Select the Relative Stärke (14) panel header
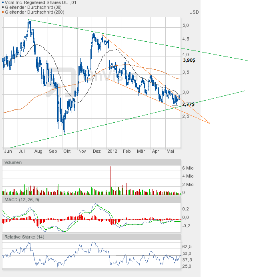The height and width of the screenshot is (277, 265). click(24, 237)
